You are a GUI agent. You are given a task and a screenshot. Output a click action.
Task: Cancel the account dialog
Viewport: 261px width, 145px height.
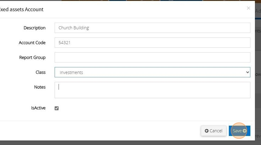214,131
